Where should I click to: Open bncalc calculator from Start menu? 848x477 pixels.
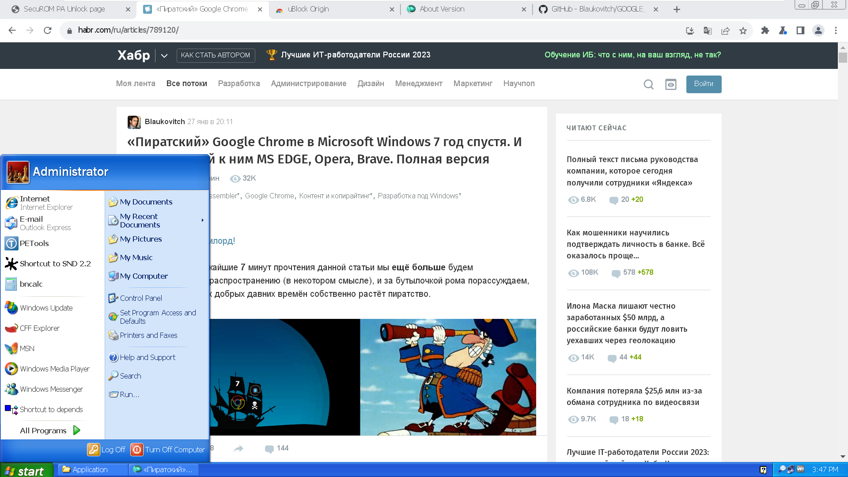[53, 284]
